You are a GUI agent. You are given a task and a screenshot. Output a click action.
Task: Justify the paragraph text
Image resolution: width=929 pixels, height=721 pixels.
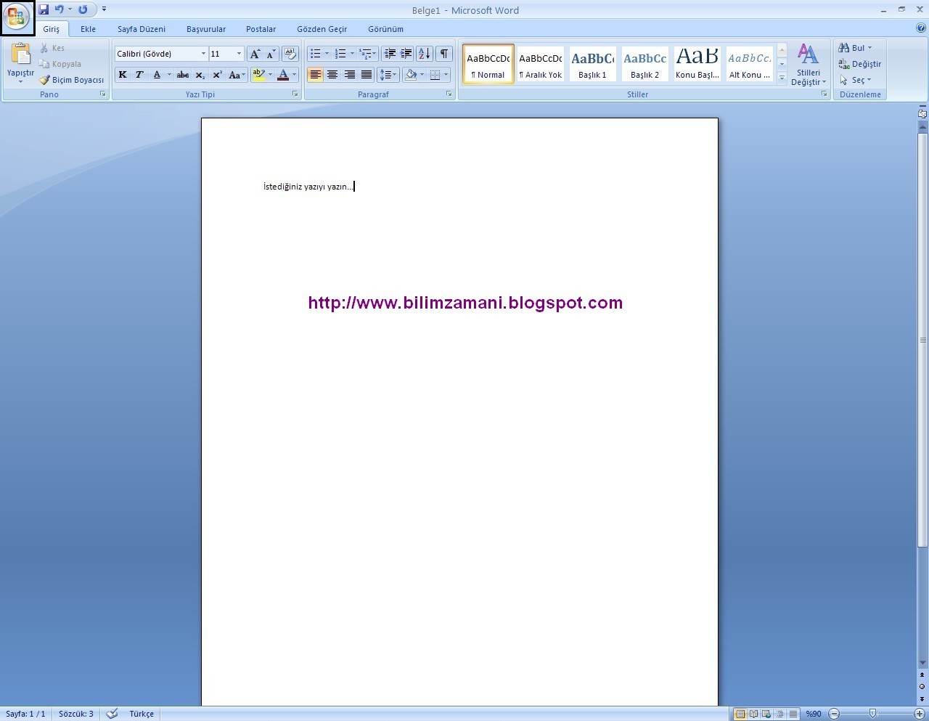point(367,75)
